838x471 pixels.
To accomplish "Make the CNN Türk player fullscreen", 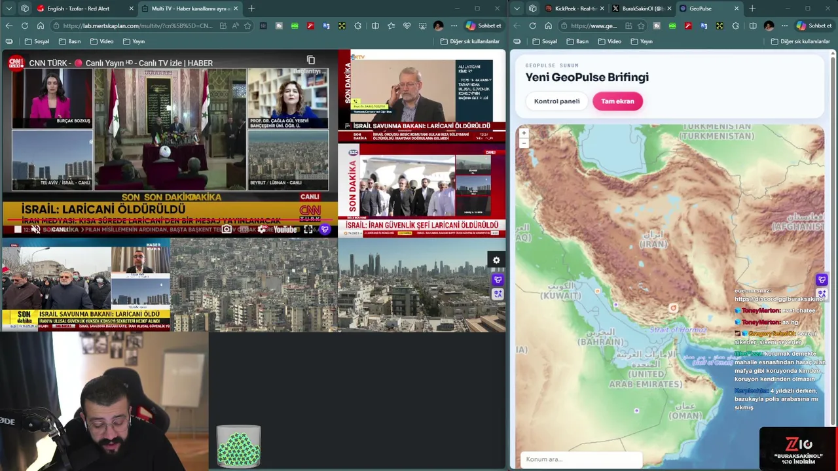I will 308,229.
